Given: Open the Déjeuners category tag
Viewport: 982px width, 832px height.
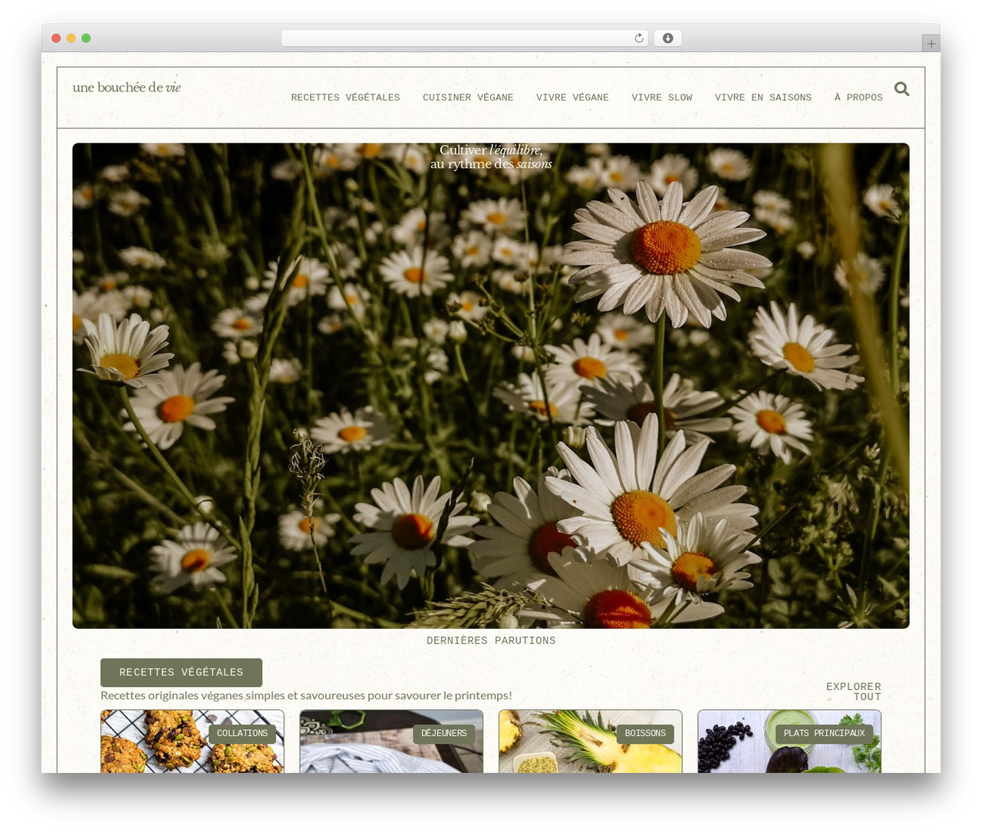Looking at the screenshot, I should (443, 734).
